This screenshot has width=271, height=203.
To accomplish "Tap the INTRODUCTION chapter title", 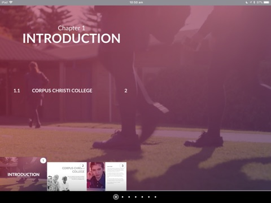I will click(71, 38).
